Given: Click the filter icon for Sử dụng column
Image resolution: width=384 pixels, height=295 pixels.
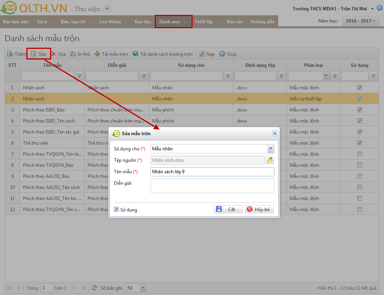Looking at the screenshot, I should (x=373, y=76).
